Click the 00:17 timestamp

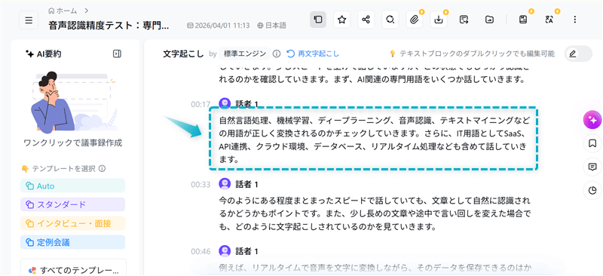(x=200, y=104)
